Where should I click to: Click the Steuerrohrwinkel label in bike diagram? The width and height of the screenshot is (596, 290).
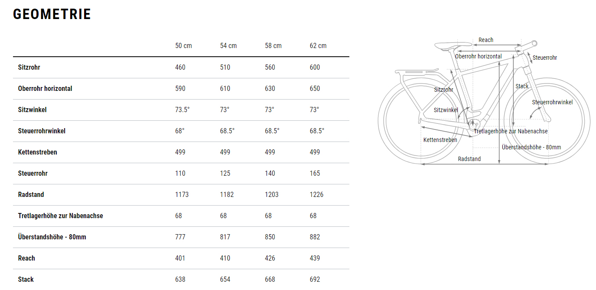(x=552, y=103)
